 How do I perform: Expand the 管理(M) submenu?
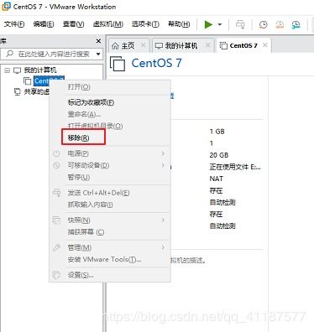(x=110, y=247)
